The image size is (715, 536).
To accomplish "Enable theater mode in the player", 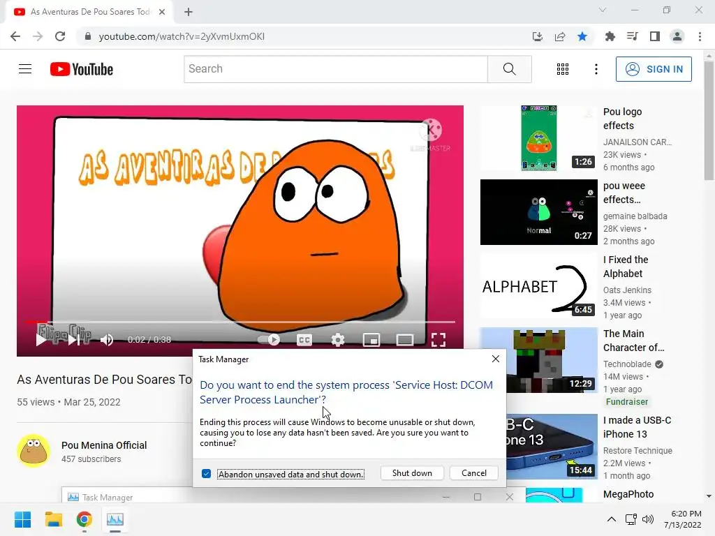I will tap(405, 340).
